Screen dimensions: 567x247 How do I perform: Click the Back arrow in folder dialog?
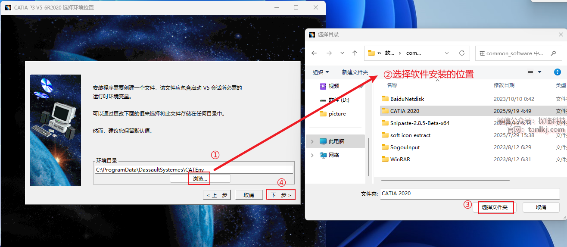[x=314, y=53]
